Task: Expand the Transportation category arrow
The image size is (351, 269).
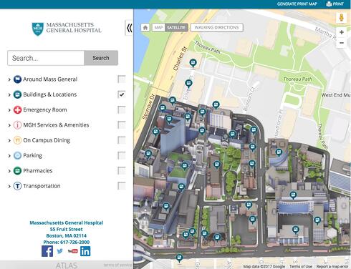Action: click(x=9, y=186)
